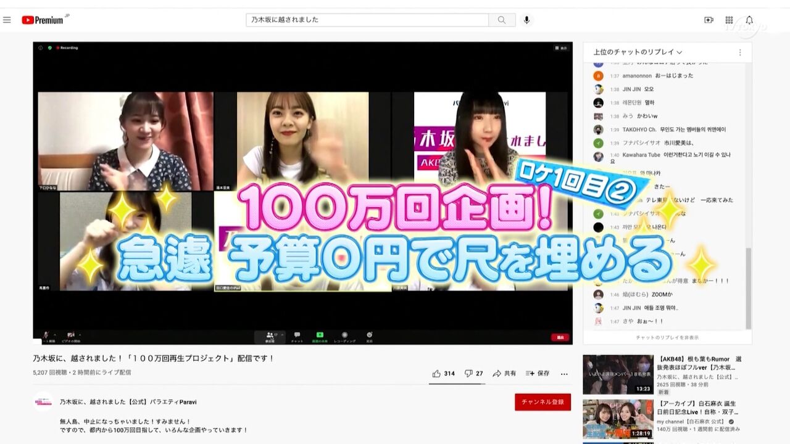Click the 13:23 duration badge
790x444 pixels.
coord(642,389)
